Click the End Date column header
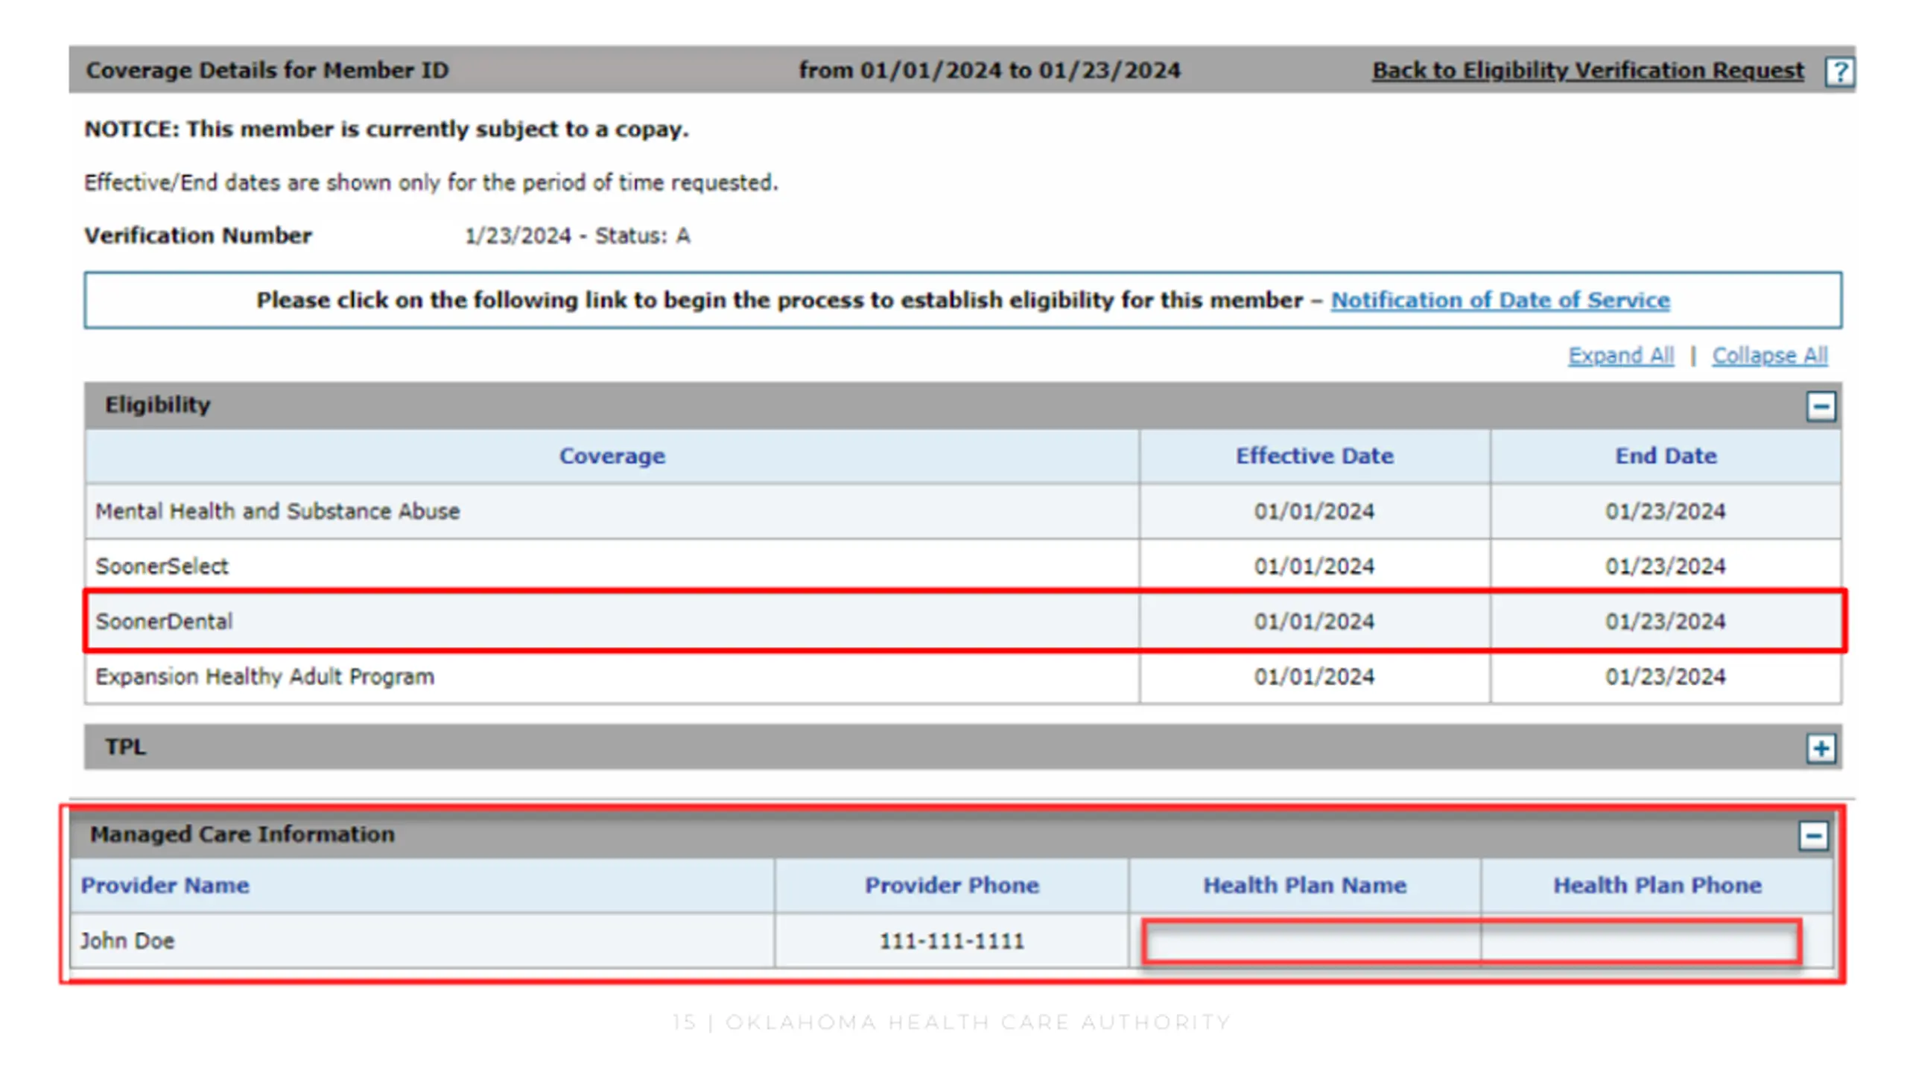The width and height of the screenshot is (1907, 1072). [1666, 456]
